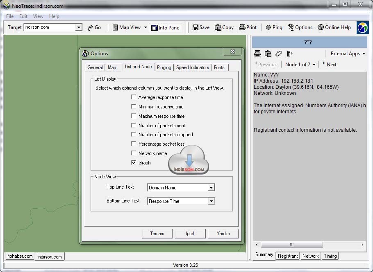Image resolution: width=373 pixels, height=272 pixels.
Task: Open the Target address dropdown
Action: pyautogui.click(x=79, y=27)
